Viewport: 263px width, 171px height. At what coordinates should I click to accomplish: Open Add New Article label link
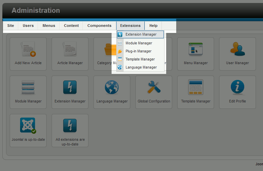coord(28,63)
